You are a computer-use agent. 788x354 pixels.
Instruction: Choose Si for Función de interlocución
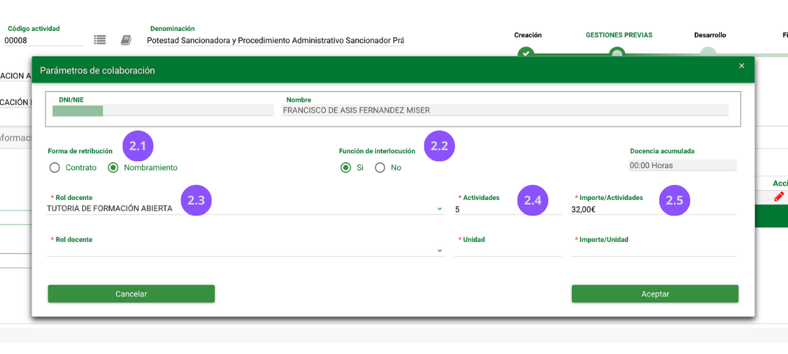pyautogui.click(x=346, y=168)
